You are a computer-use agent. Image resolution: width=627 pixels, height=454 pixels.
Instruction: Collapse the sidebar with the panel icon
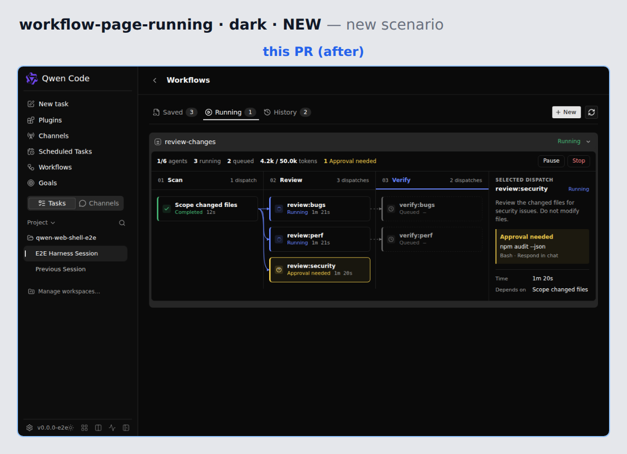[x=126, y=428]
